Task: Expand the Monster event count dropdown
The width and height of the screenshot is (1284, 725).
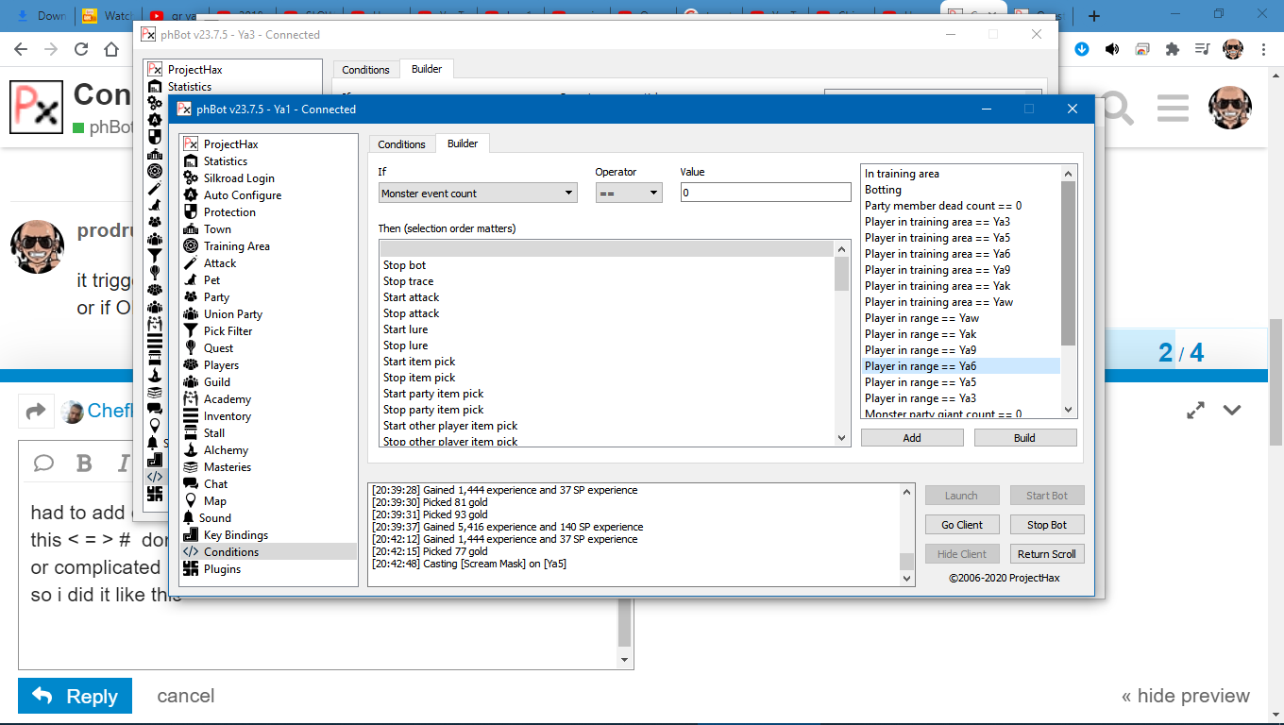Action: tap(477, 194)
